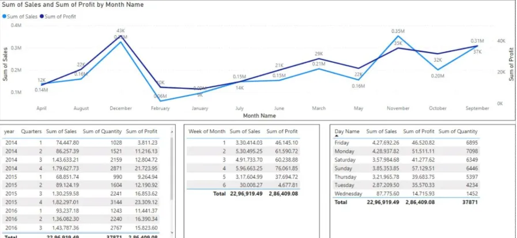Click the up arrow of the quarterly table scrollbar
Image resolution: width=517 pixels, height=238 pixels.
pyautogui.click(x=171, y=132)
